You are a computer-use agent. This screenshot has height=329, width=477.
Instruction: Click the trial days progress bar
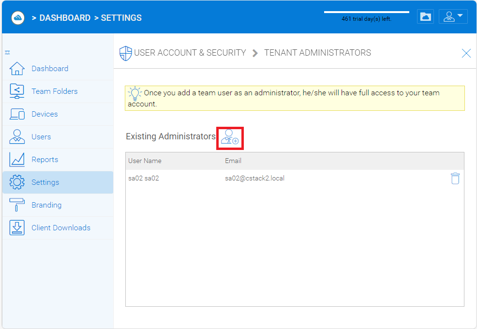point(366,12)
